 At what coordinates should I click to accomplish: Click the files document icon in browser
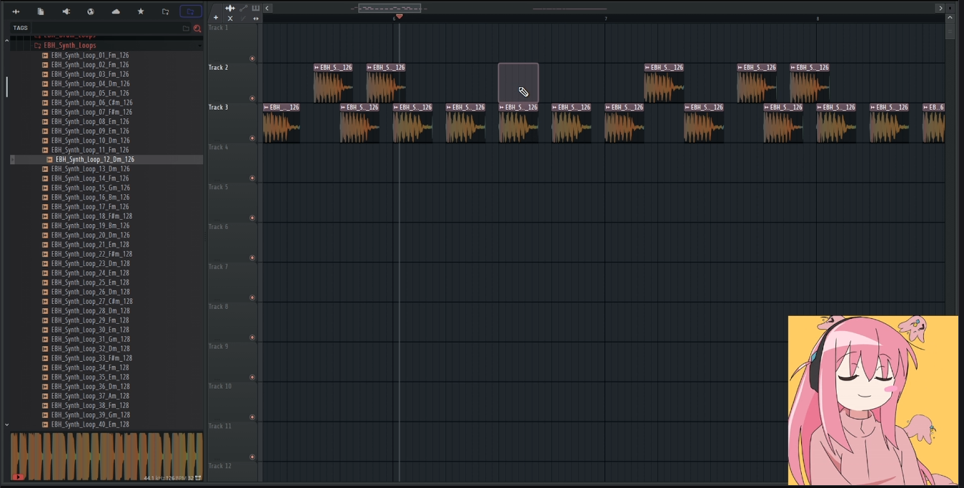[41, 11]
